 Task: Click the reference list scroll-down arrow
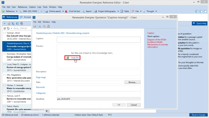(x=46, y=111)
